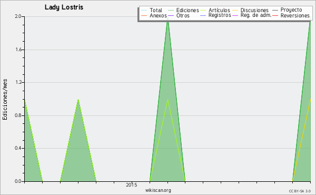This screenshot has width=316, height=195.
Task: Select the Ediciones legend label
Action: click(x=187, y=10)
